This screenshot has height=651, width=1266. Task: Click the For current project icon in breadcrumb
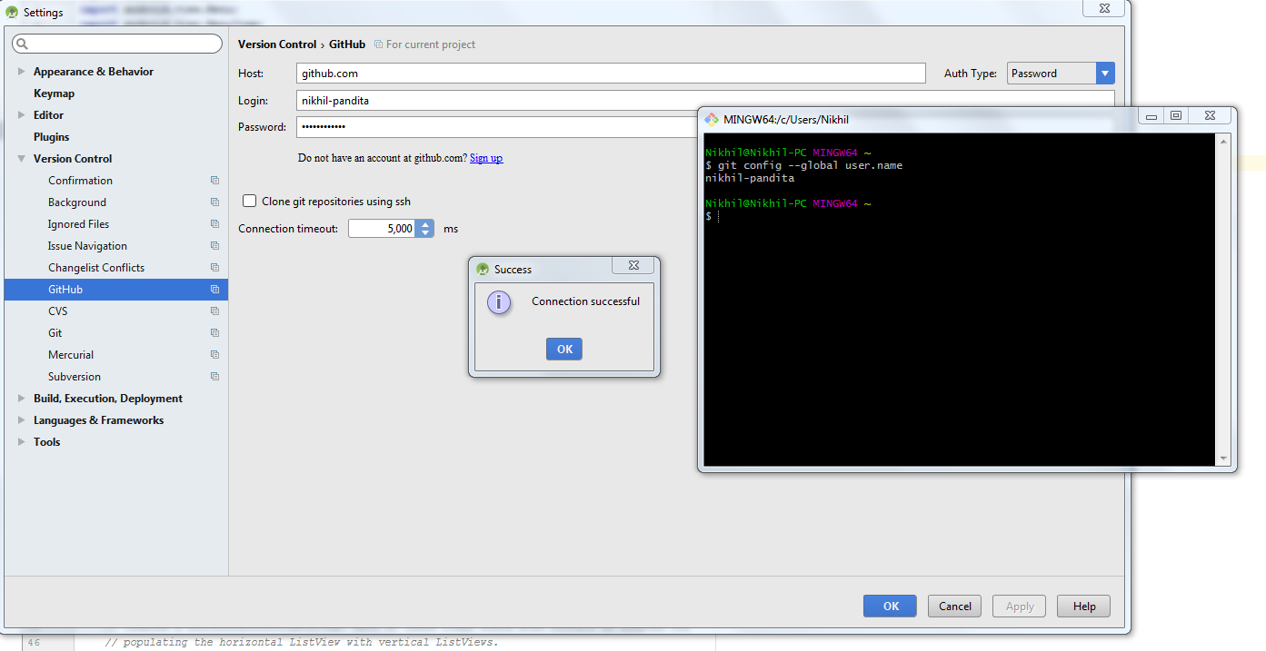click(x=378, y=44)
